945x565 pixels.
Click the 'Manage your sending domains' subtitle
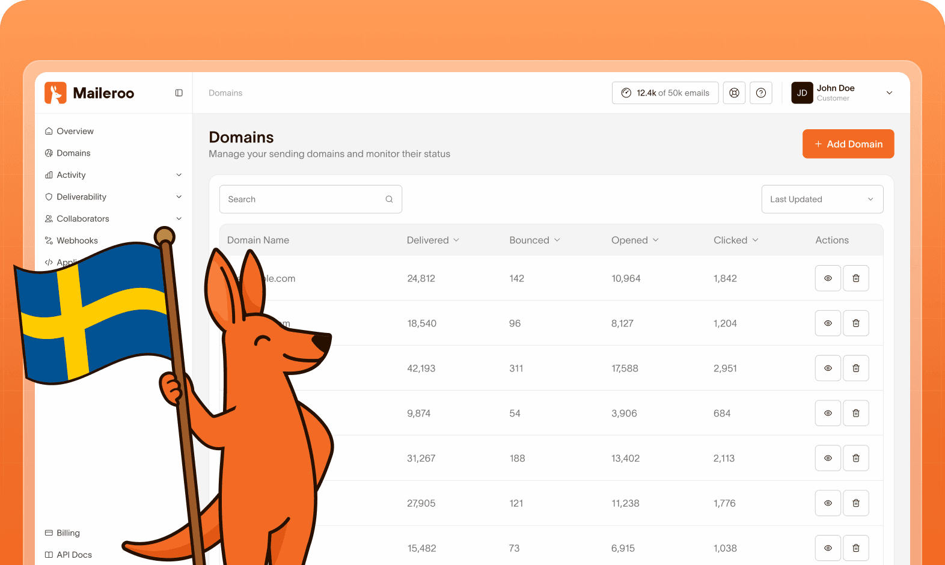[x=329, y=154]
